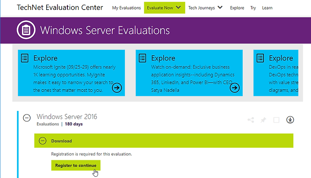Image resolution: width=311 pixels, height=178 pixels.
Task: Click the Evaluations label under Windows Server 2016
Action: tap(48, 124)
